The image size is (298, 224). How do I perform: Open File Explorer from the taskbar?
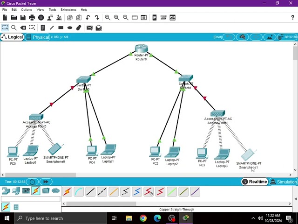click(x=129, y=218)
